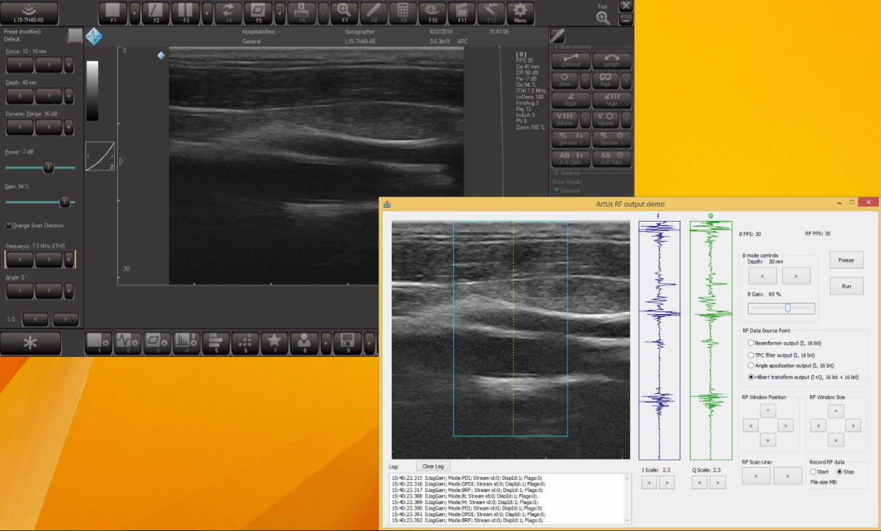Click the Tool zoom magnifier icon

click(x=603, y=18)
